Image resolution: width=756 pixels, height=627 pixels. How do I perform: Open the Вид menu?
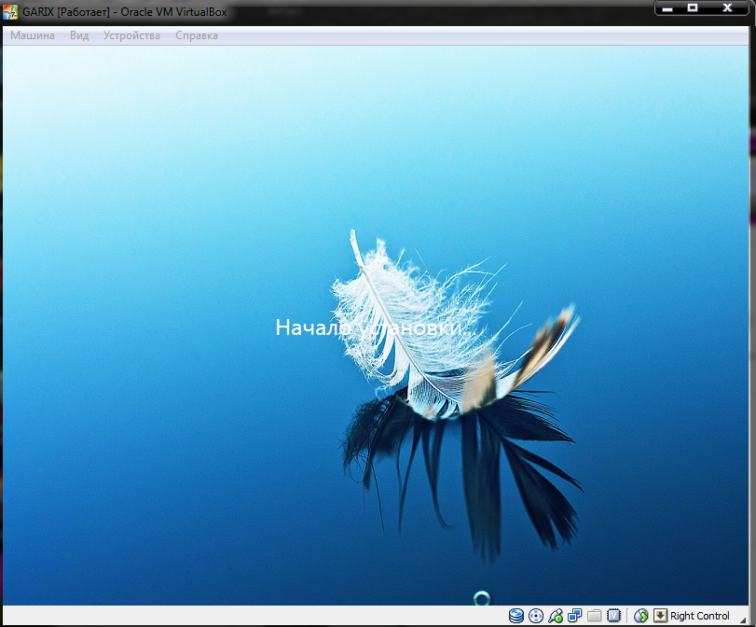(x=79, y=35)
